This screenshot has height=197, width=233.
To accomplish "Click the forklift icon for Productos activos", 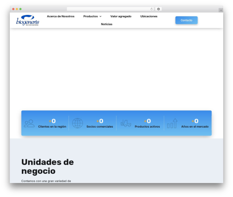I will point(126,123).
